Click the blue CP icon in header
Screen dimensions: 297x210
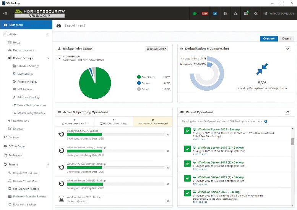(215, 13)
